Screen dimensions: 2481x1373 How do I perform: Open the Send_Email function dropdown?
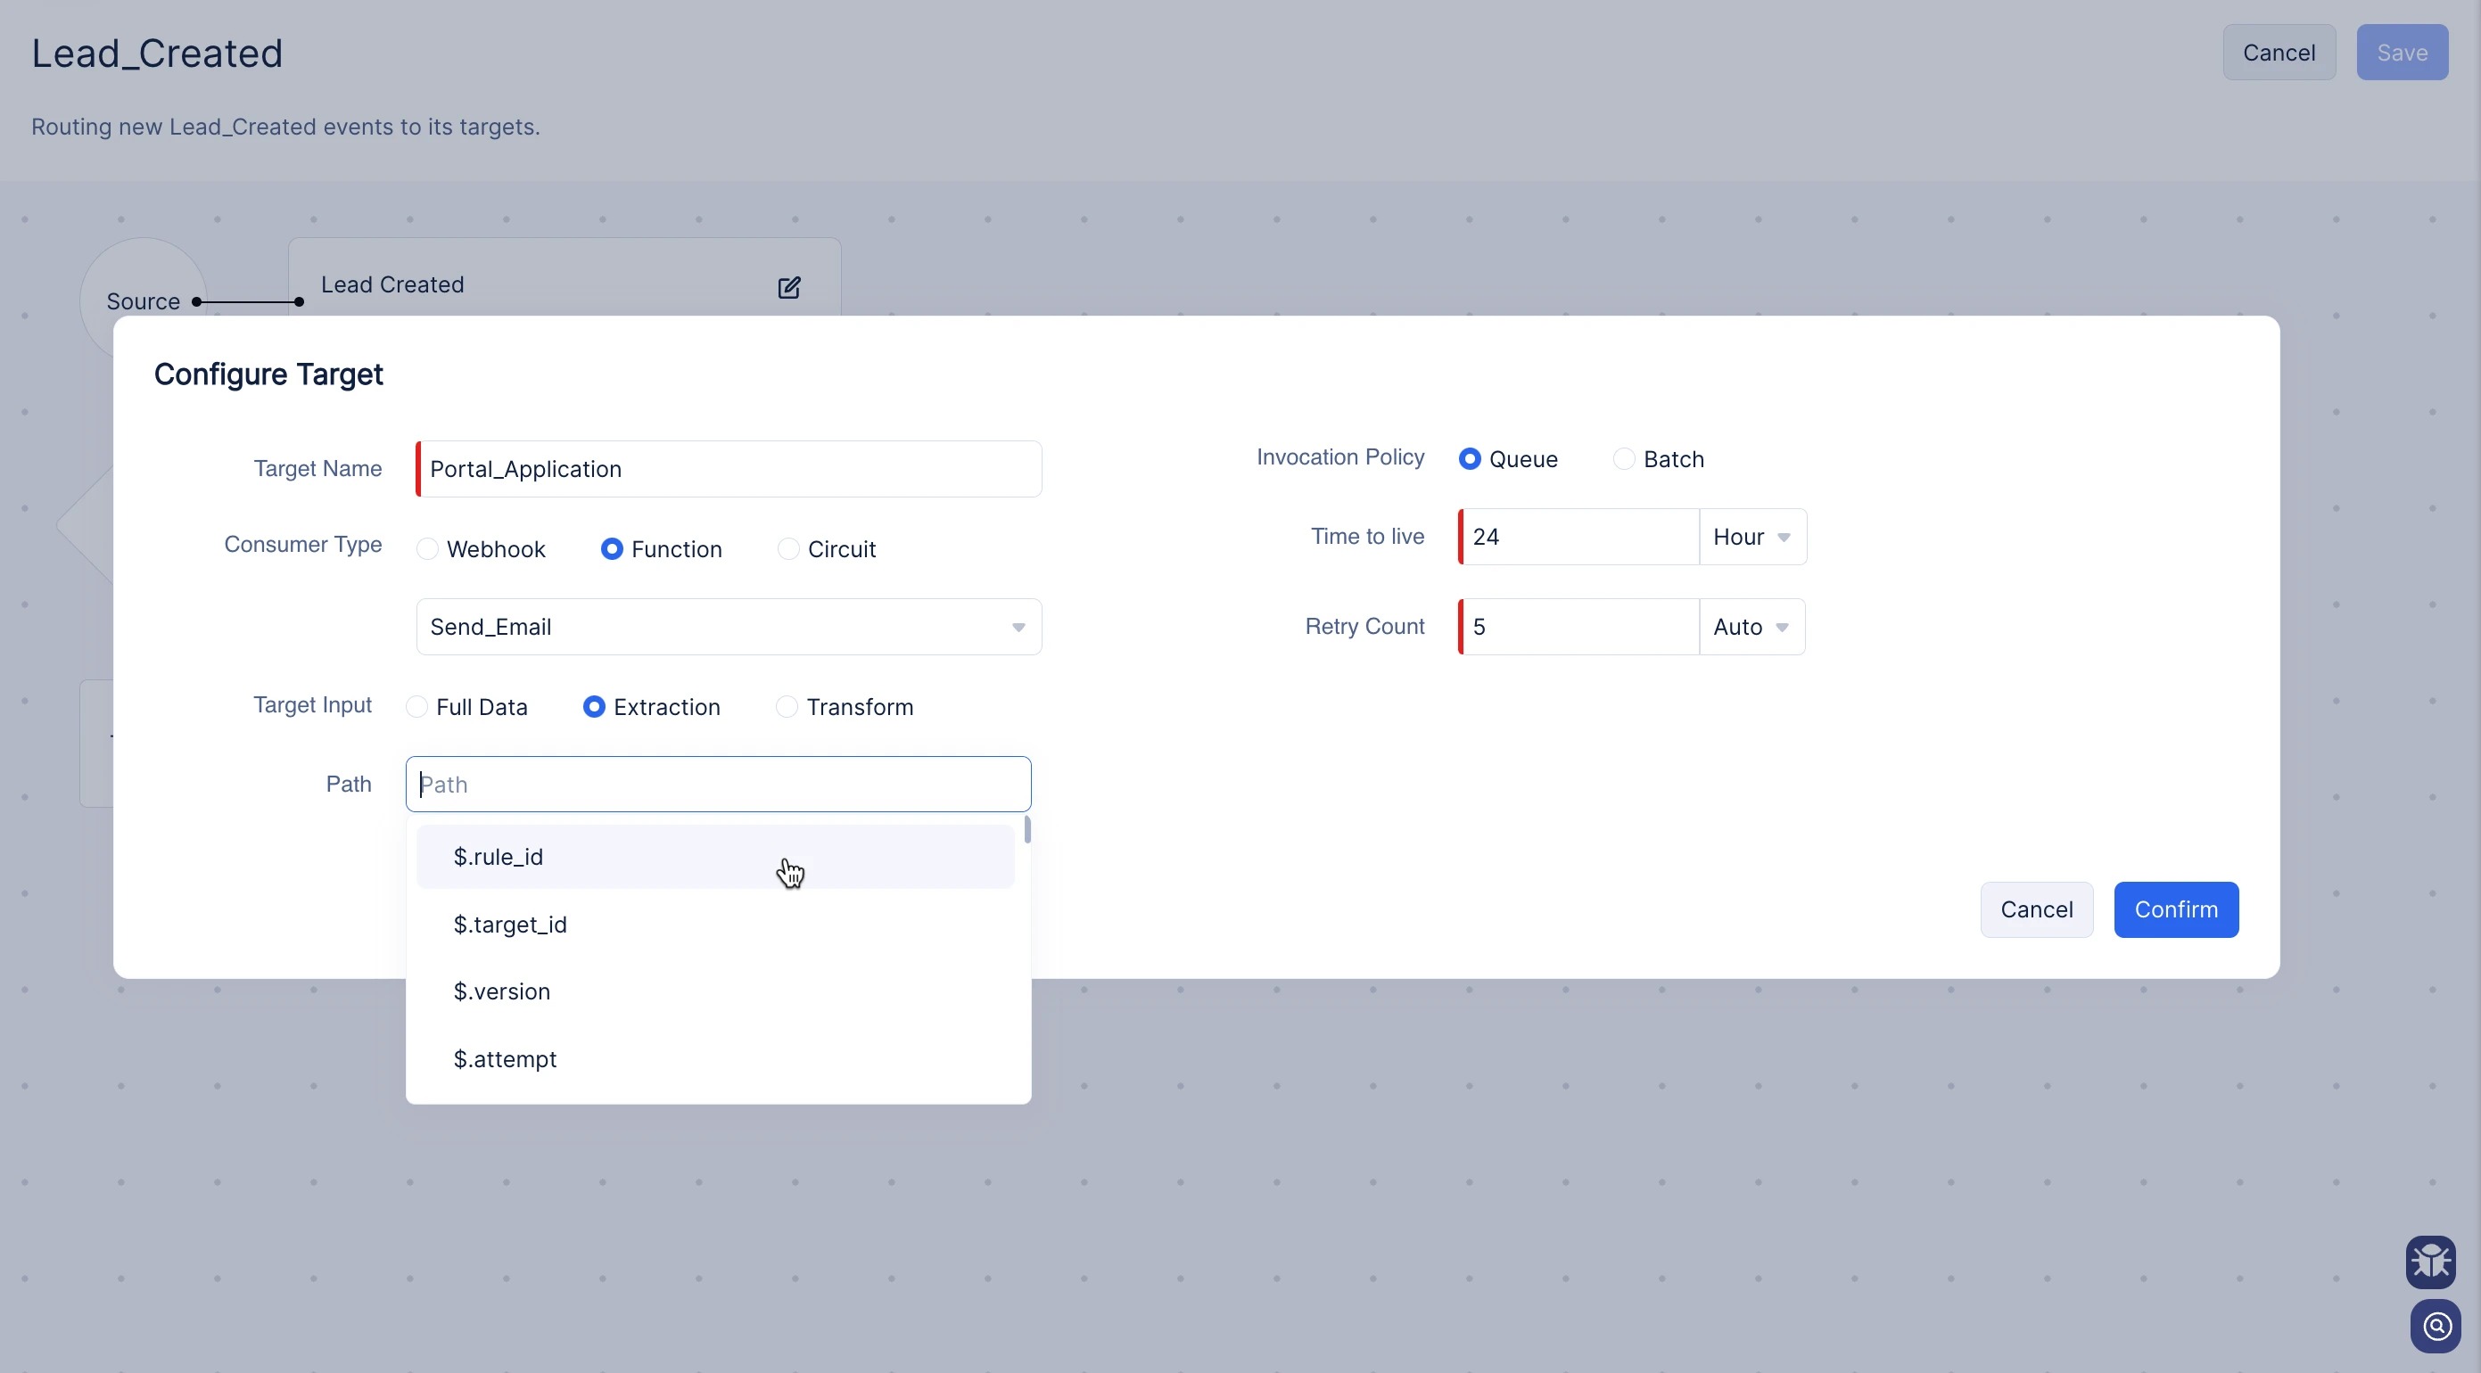[x=728, y=627]
